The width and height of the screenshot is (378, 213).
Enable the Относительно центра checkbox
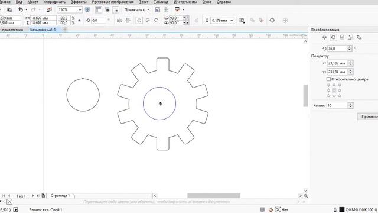pyautogui.click(x=328, y=79)
